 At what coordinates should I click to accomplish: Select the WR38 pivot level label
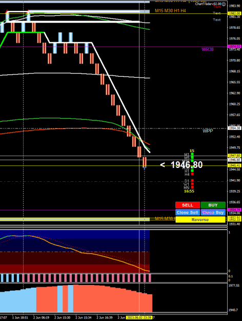coord(208,49)
